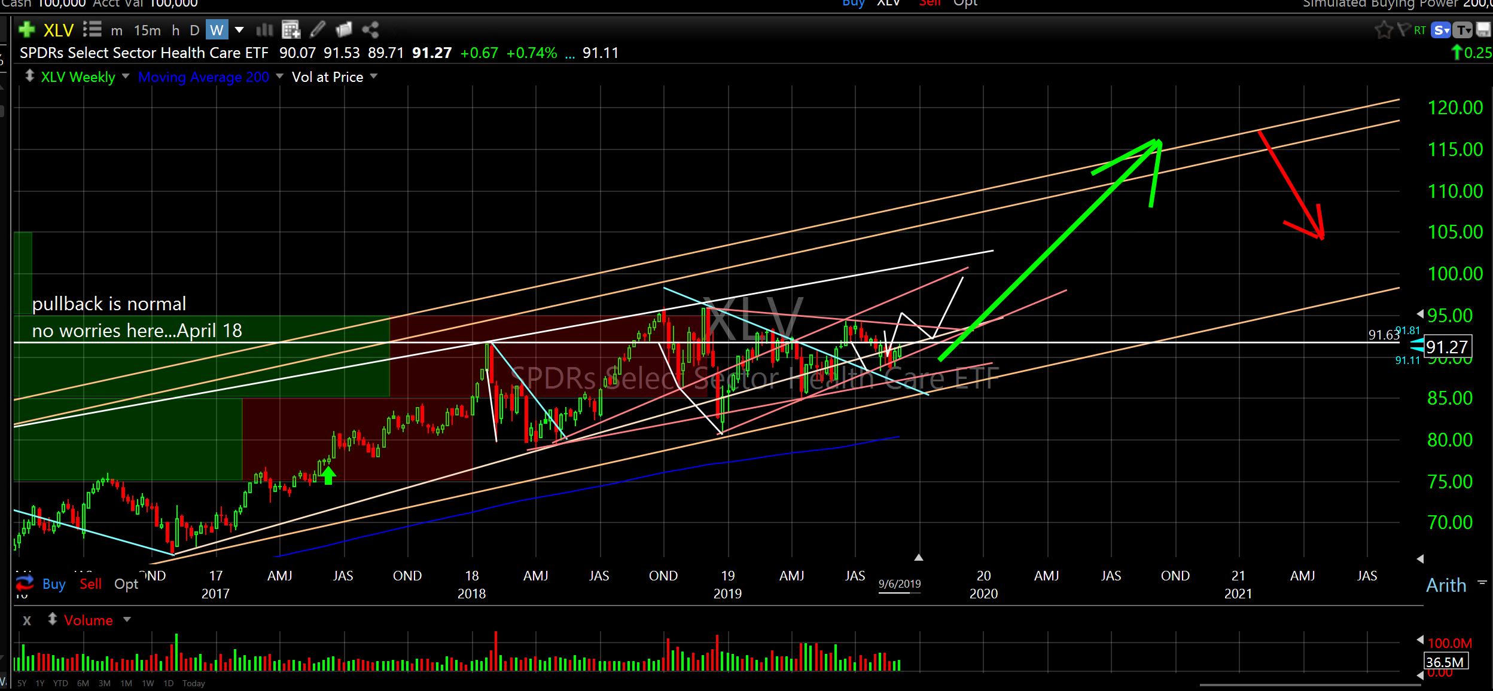Select the pencil drawing tools icon
The width and height of the screenshot is (1493, 691).
point(318,29)
